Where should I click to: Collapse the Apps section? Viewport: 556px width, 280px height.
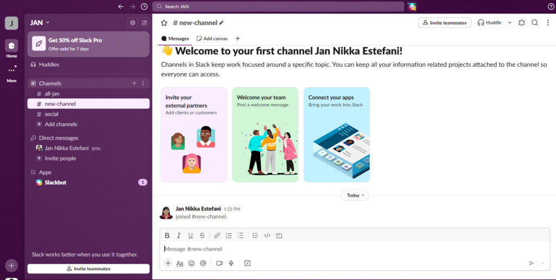[45, 172]
